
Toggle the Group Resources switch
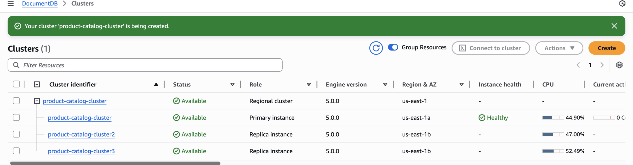click(x=393, y=47)
